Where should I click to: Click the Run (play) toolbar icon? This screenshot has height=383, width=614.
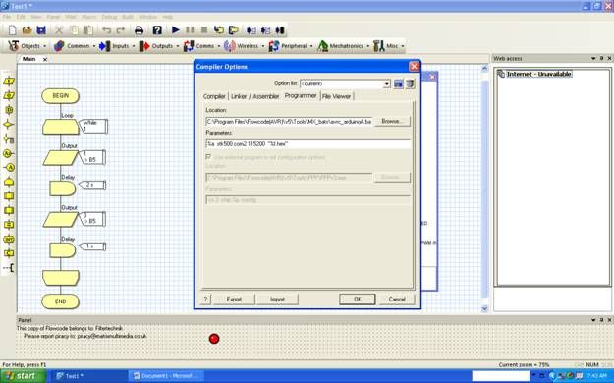176,30
